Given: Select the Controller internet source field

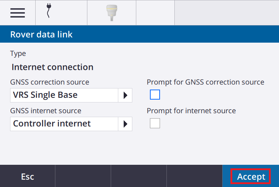Looking at the screenshot, I should tap(71, 124).
